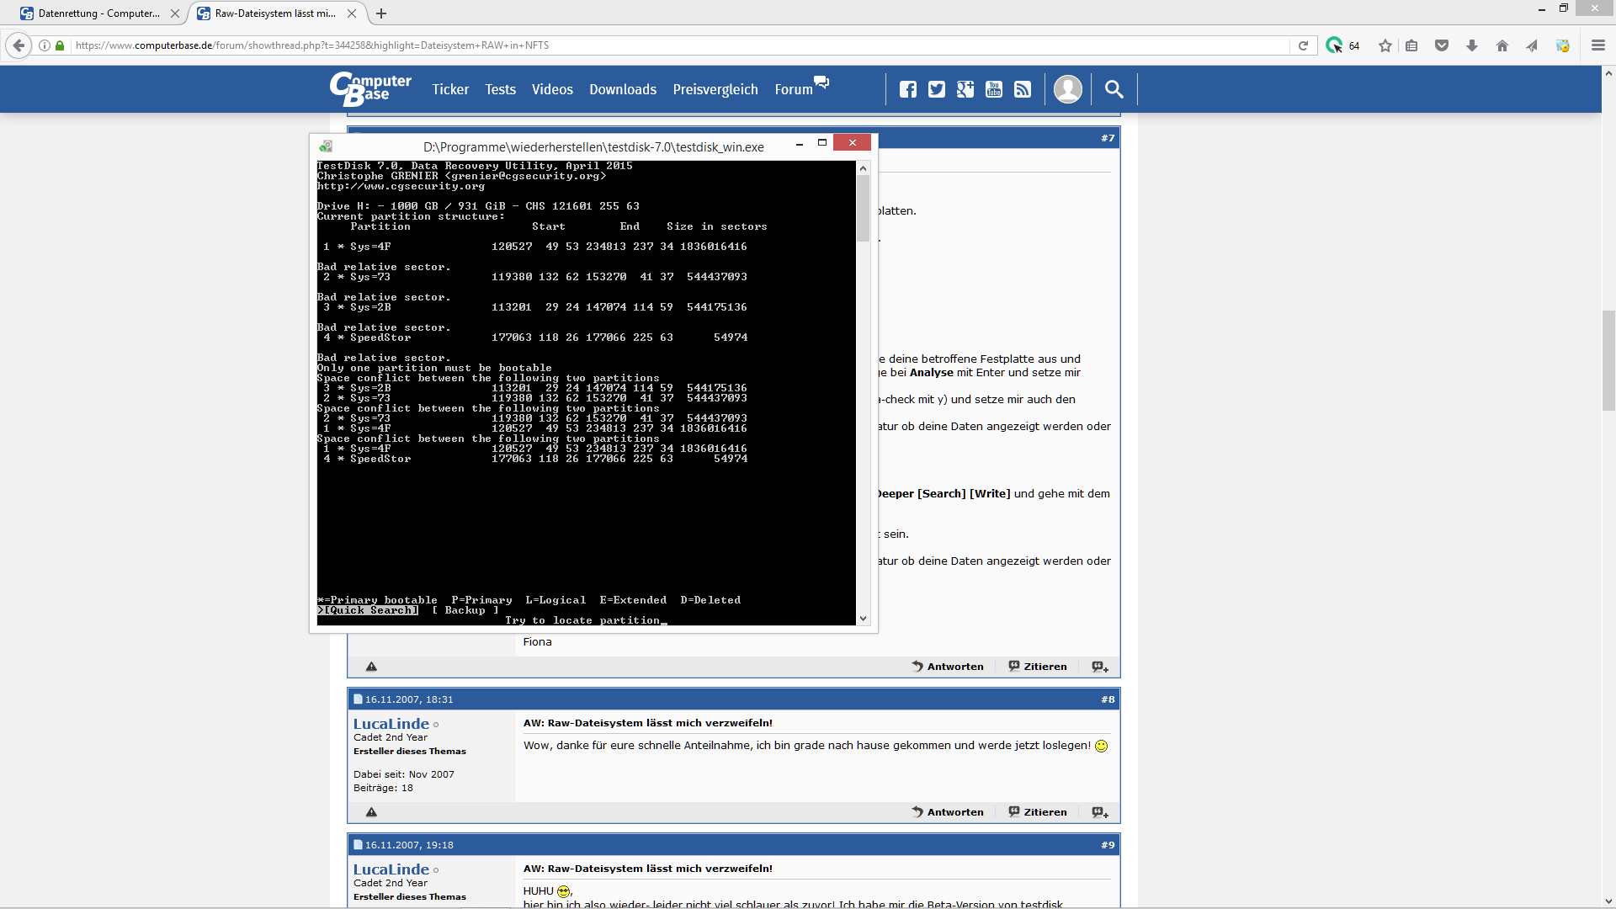
Task: Click Zitieren on post #8
Action: coord(1038,812)
